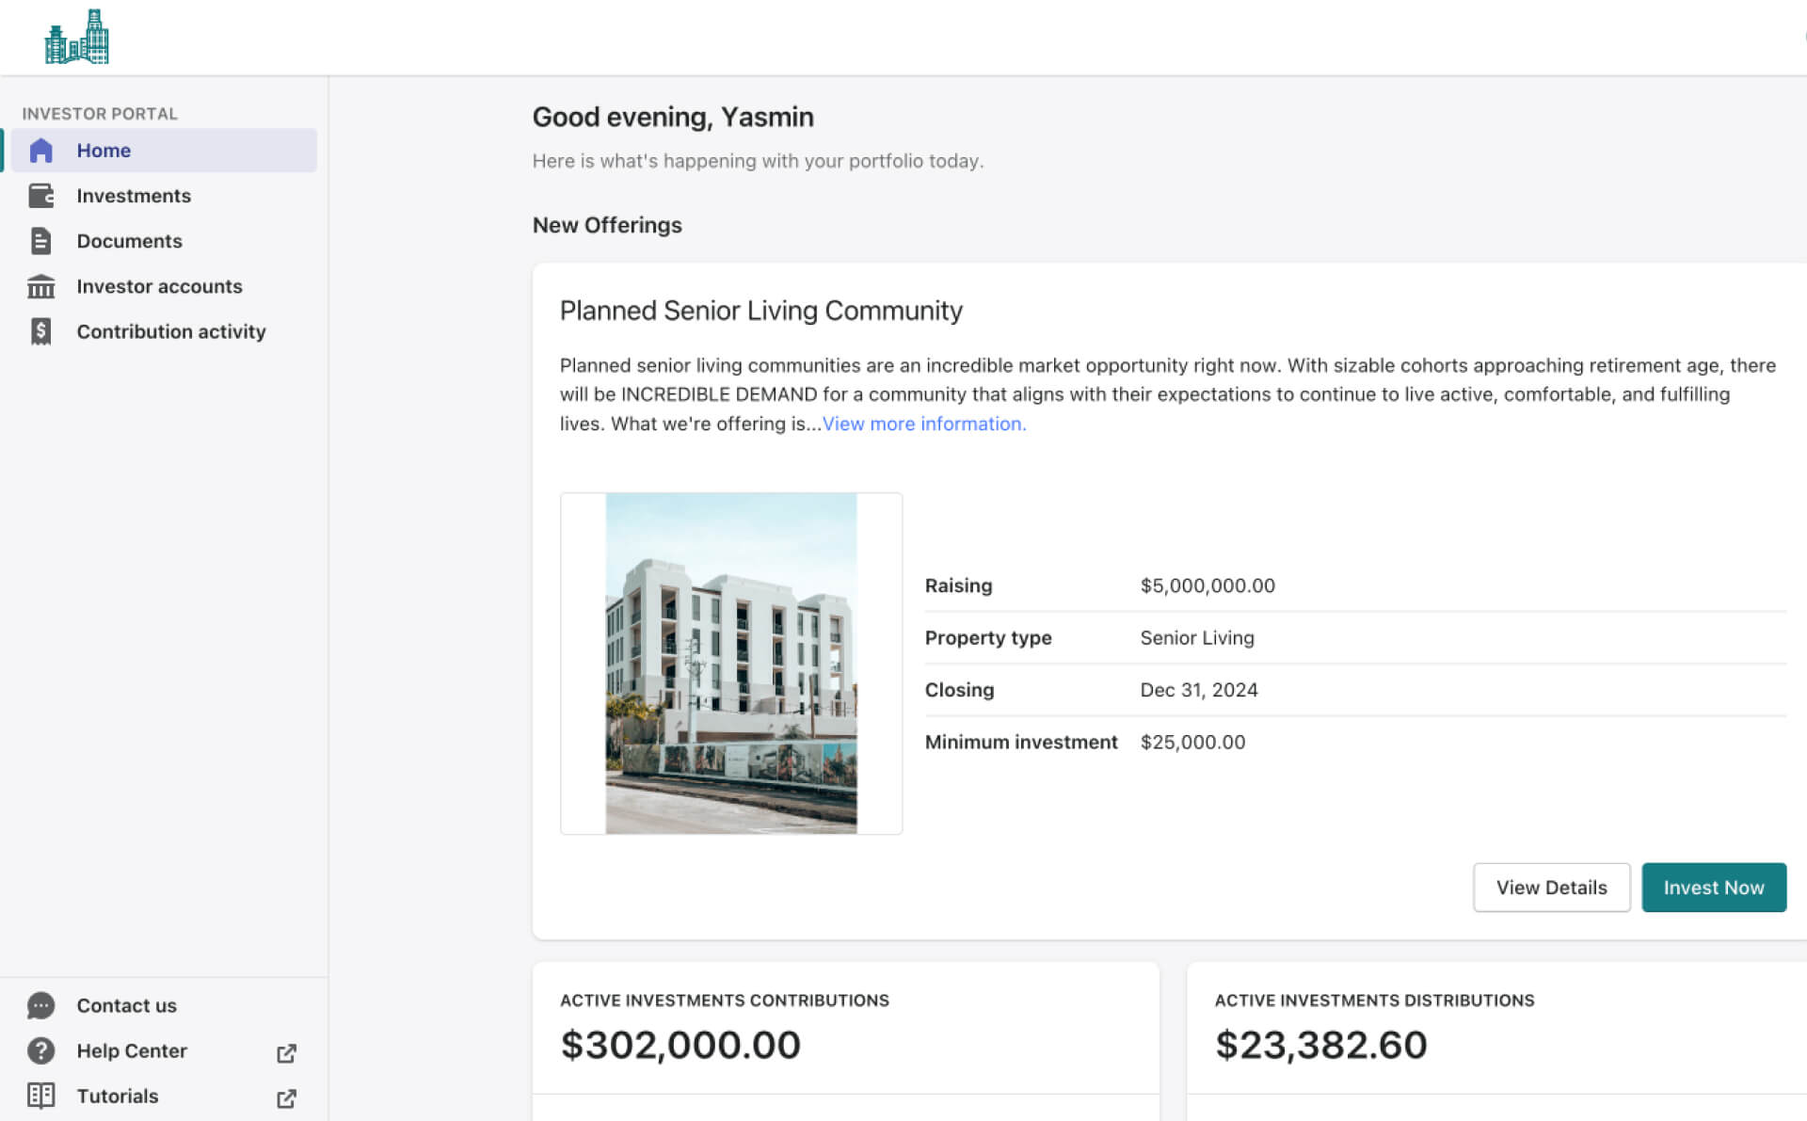Viewport: 1807px width, 1121px height.
Task: Click the Tutorials book icon
Action: [40, 1096]
